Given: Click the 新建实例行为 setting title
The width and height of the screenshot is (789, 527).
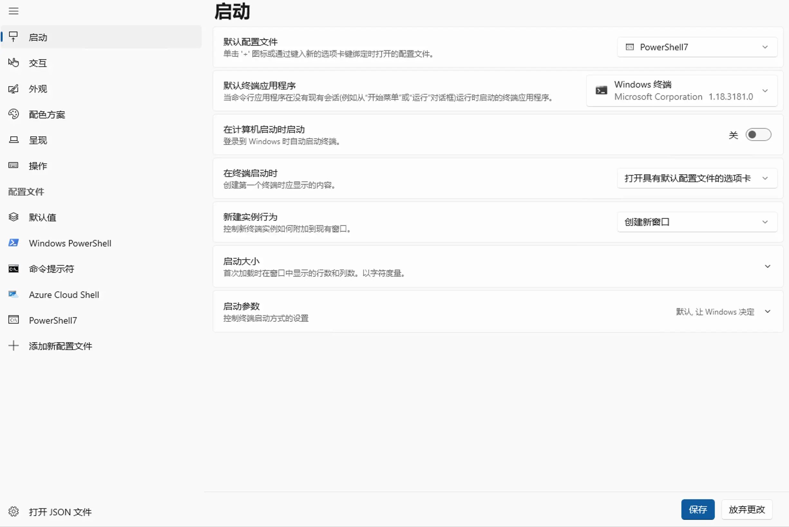Looking at the screenshot, I should 250,217.
